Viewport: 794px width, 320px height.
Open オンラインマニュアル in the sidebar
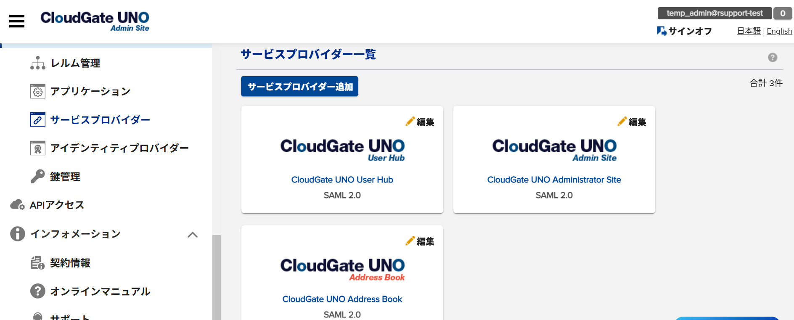point(100,291)
